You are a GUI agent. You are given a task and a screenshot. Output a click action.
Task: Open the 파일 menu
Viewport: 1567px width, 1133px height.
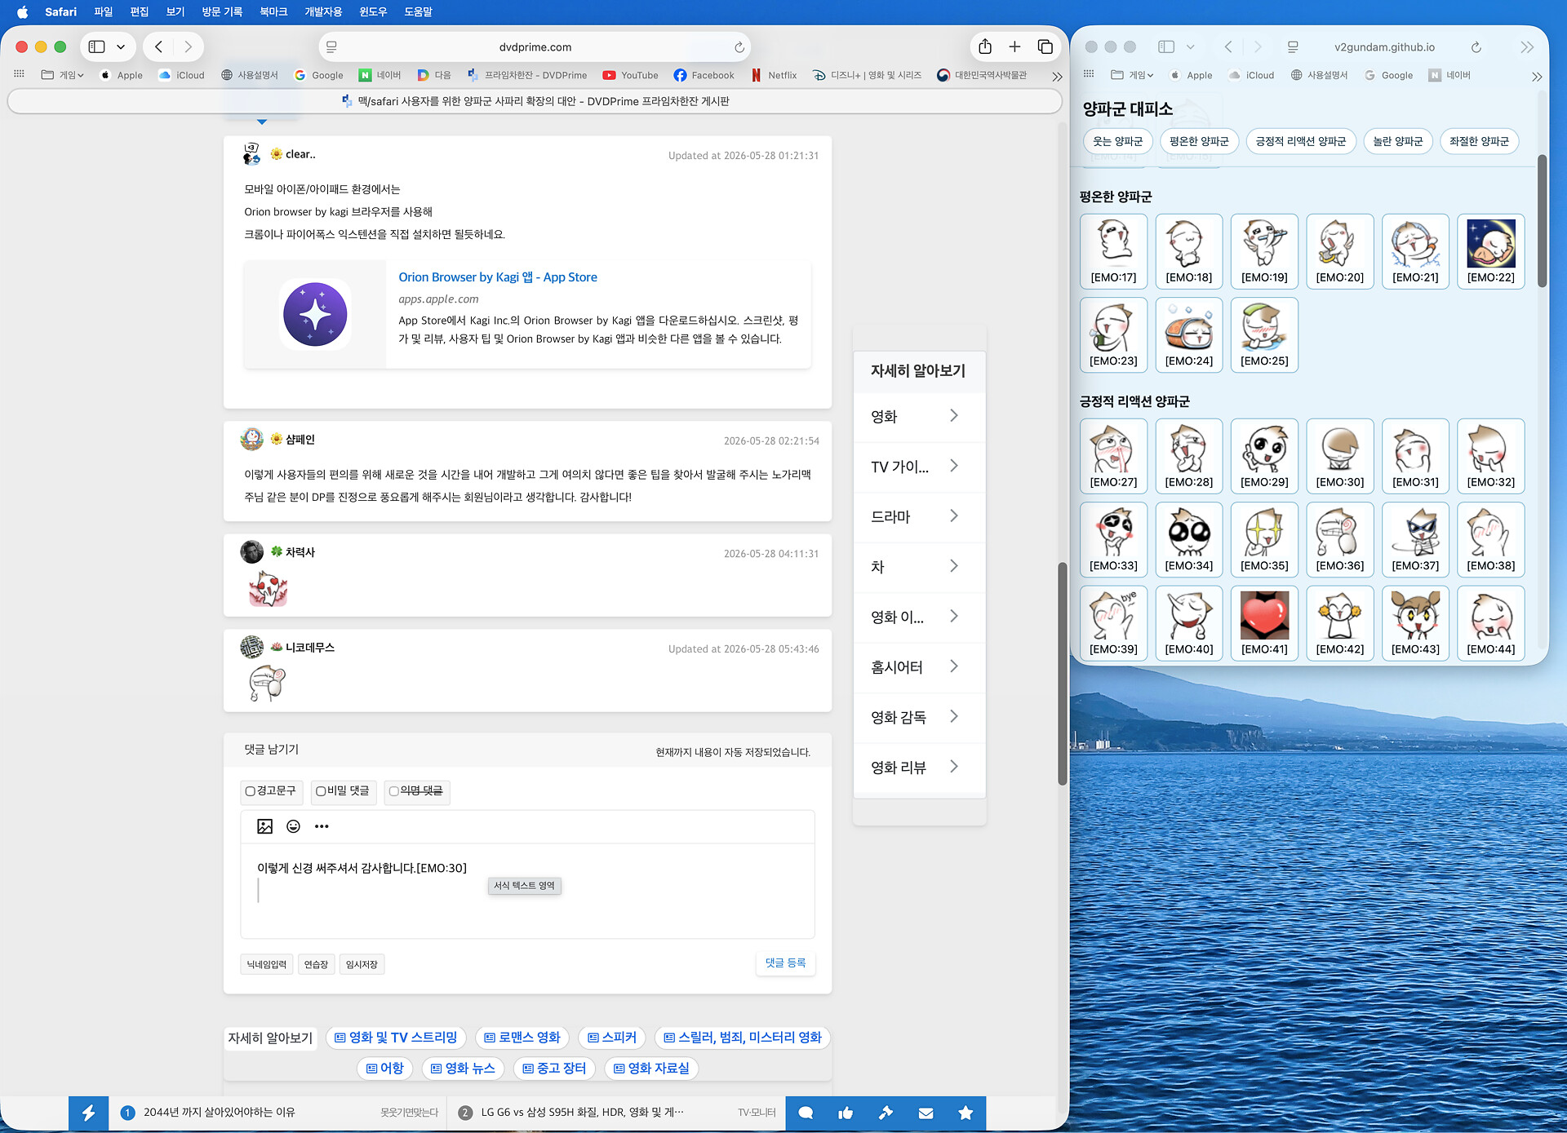pyautogui.click(x=104, y=11)
